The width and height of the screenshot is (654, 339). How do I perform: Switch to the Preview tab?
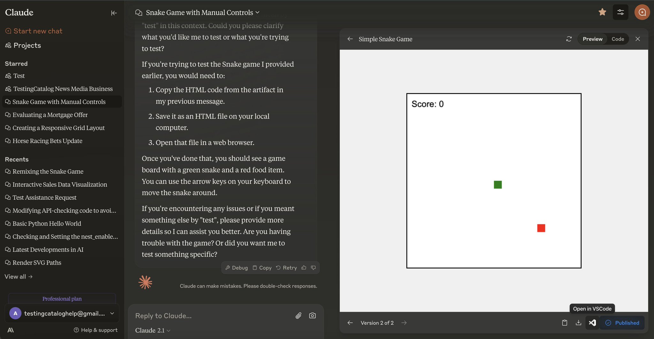coord(593,39)
